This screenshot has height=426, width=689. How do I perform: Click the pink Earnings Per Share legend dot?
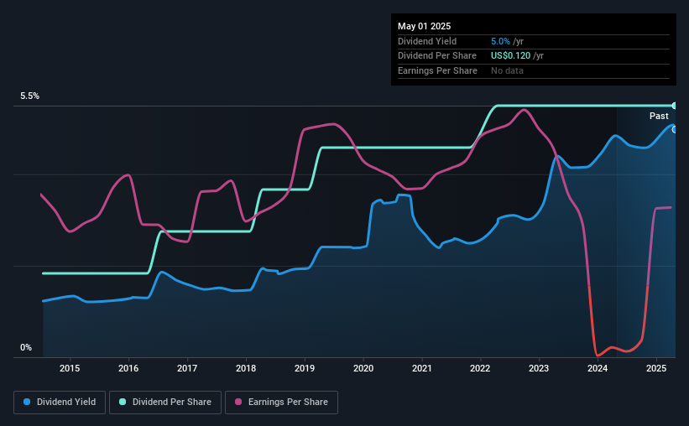(238, 402)
